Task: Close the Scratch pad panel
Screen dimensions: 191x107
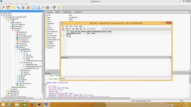Action: click(170, 57)
